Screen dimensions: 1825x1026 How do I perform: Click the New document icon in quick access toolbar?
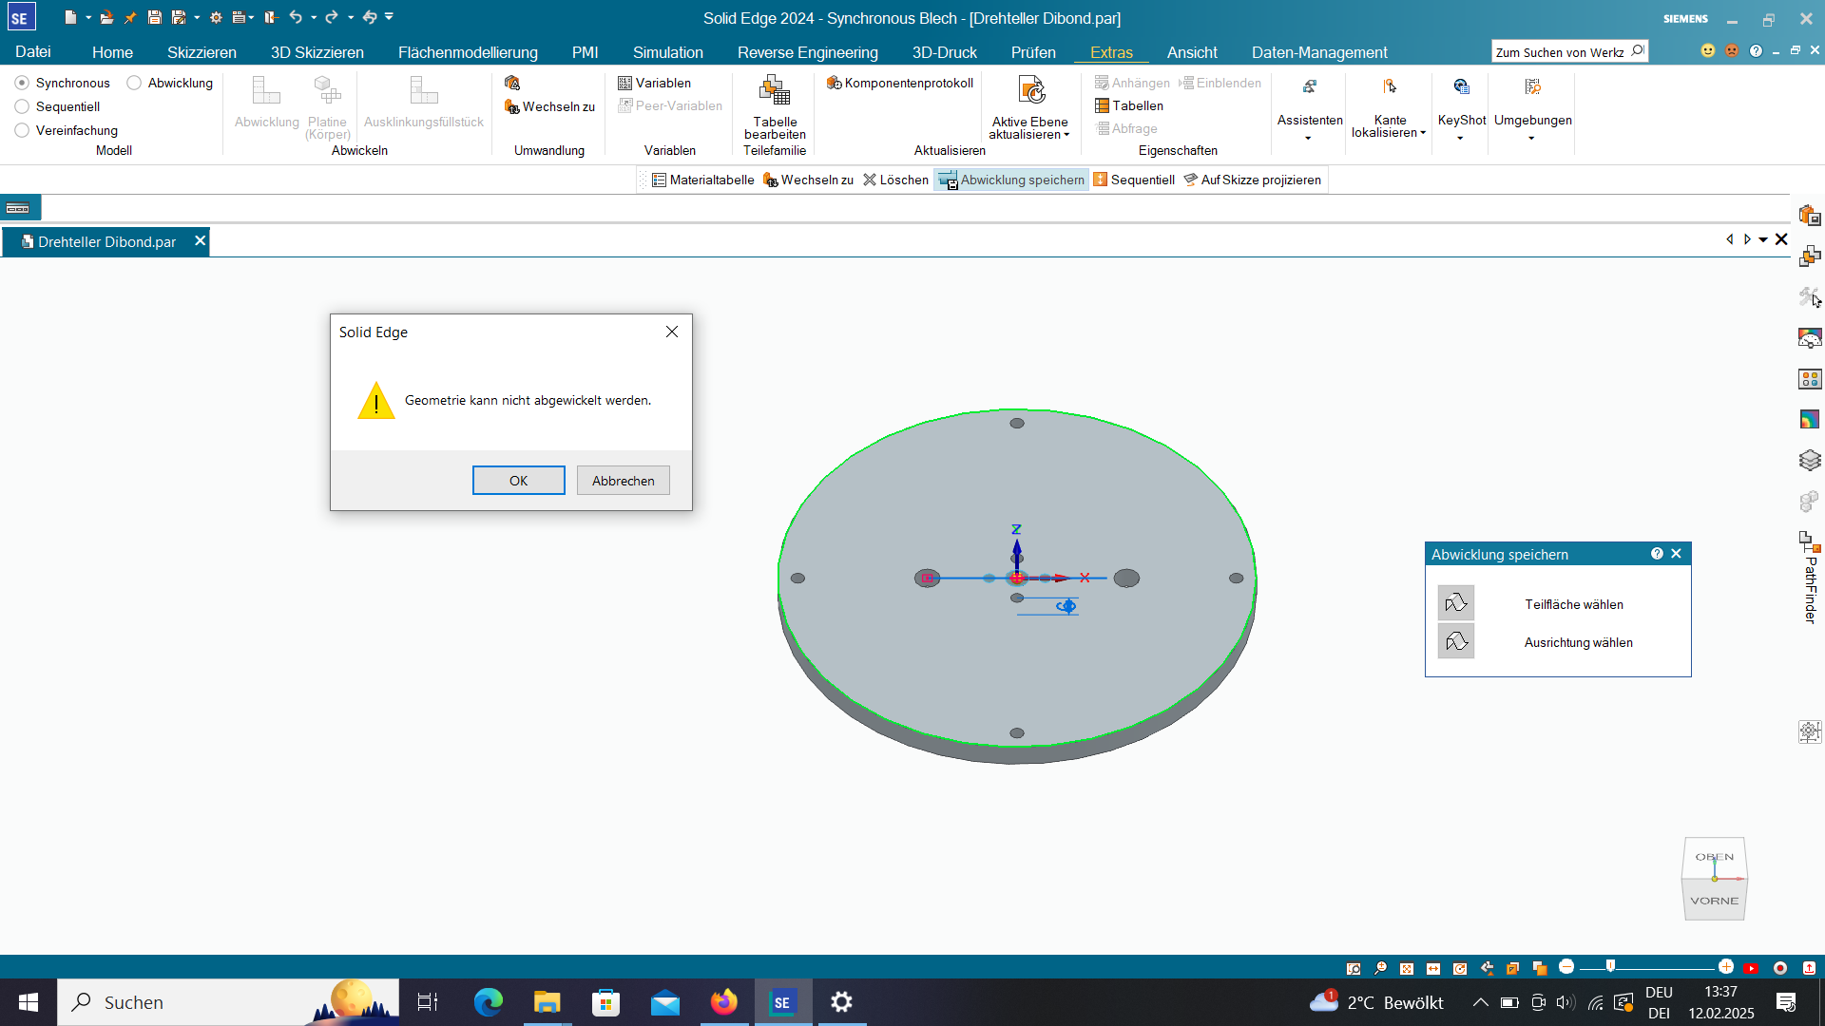pos(70,17)
